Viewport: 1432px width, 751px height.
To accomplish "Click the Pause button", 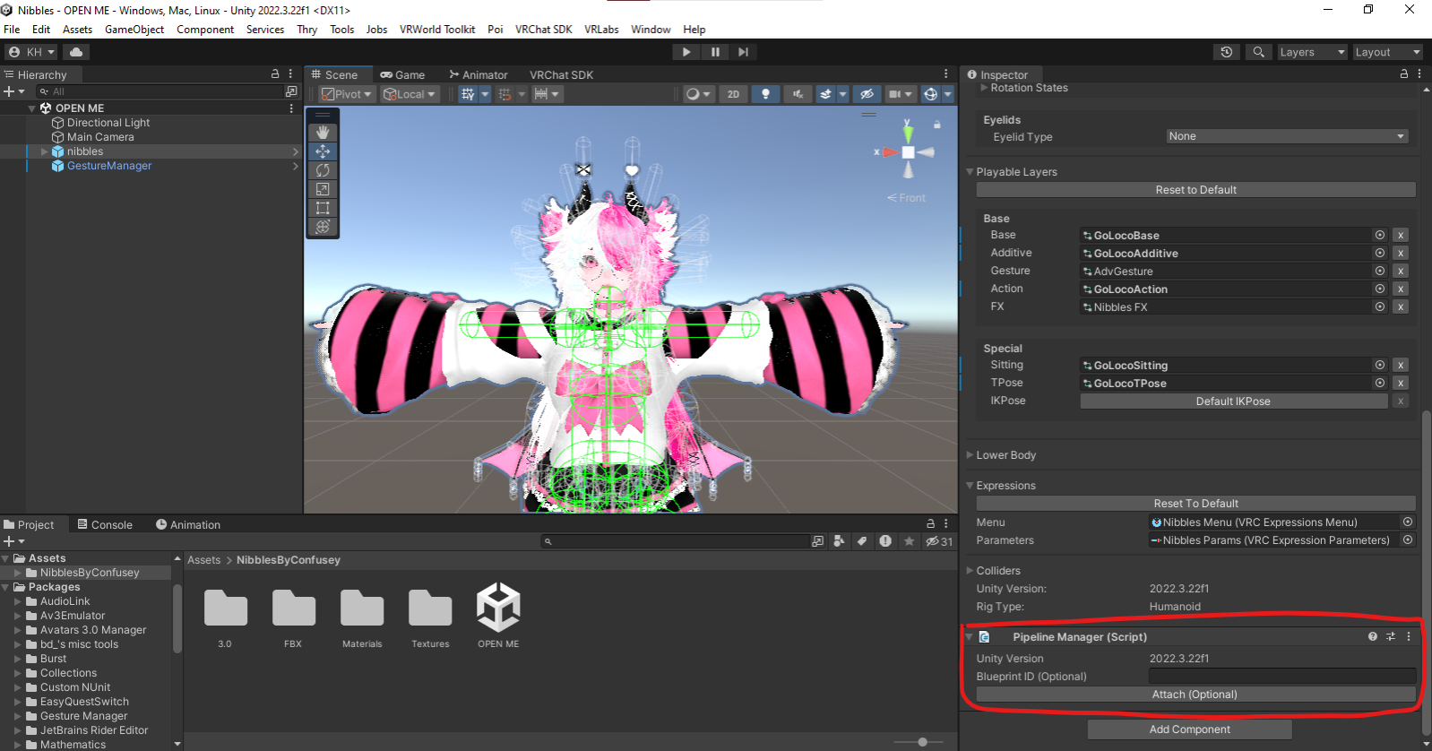I will 715,52.
